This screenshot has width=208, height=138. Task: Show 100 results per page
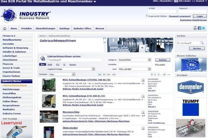[x=114, y=74]
